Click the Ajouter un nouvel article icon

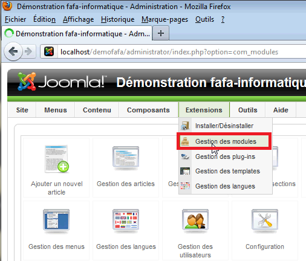56,159
